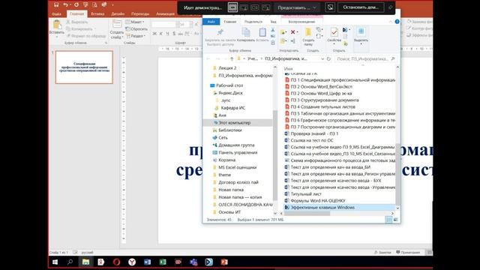Click the Redo/Repeat arrow in PowerPoint
Screen dimensions: 480x270
[76, 4]
